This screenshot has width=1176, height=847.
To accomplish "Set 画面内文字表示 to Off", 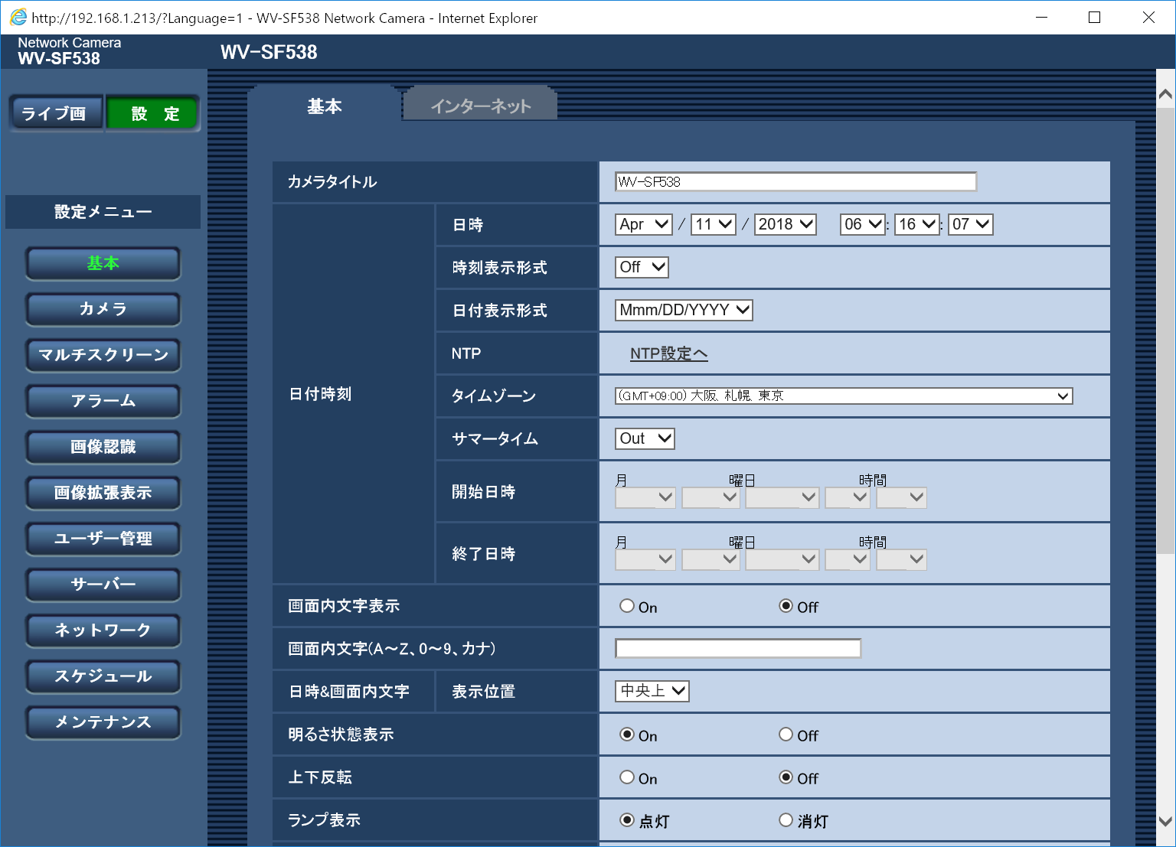I will tap(786, 606).
